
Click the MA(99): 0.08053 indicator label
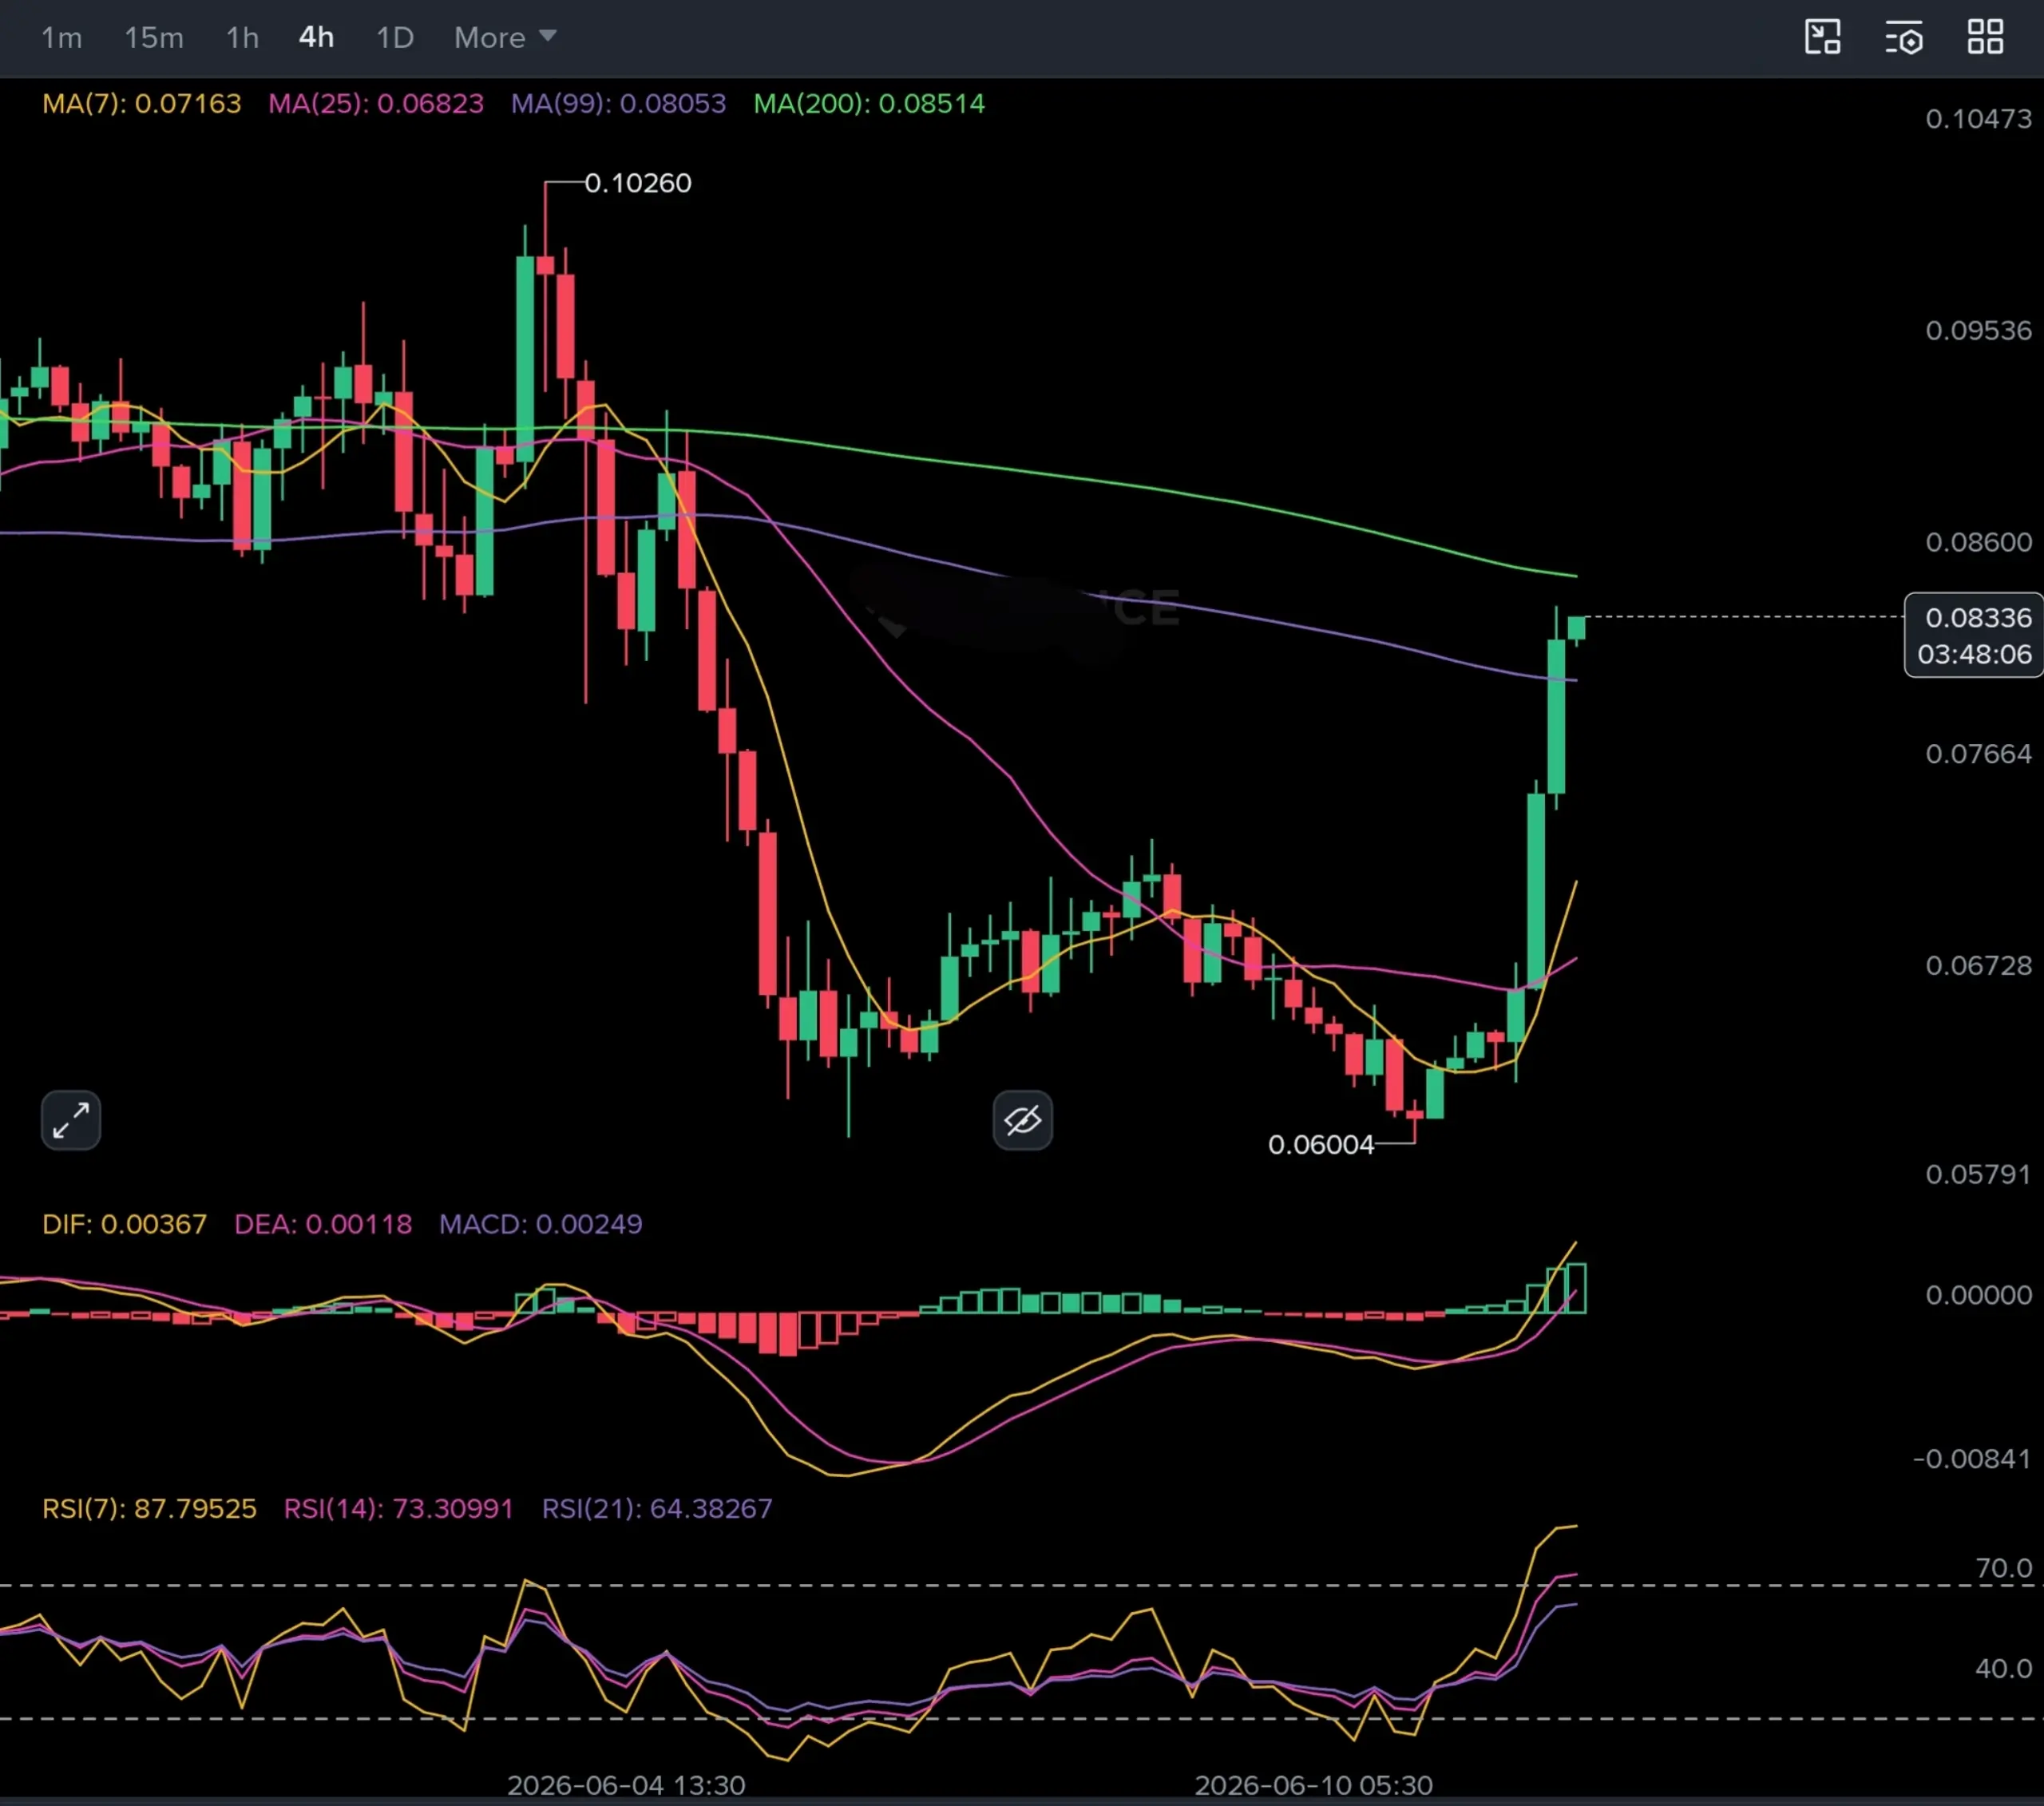click(x=618, y=104)
